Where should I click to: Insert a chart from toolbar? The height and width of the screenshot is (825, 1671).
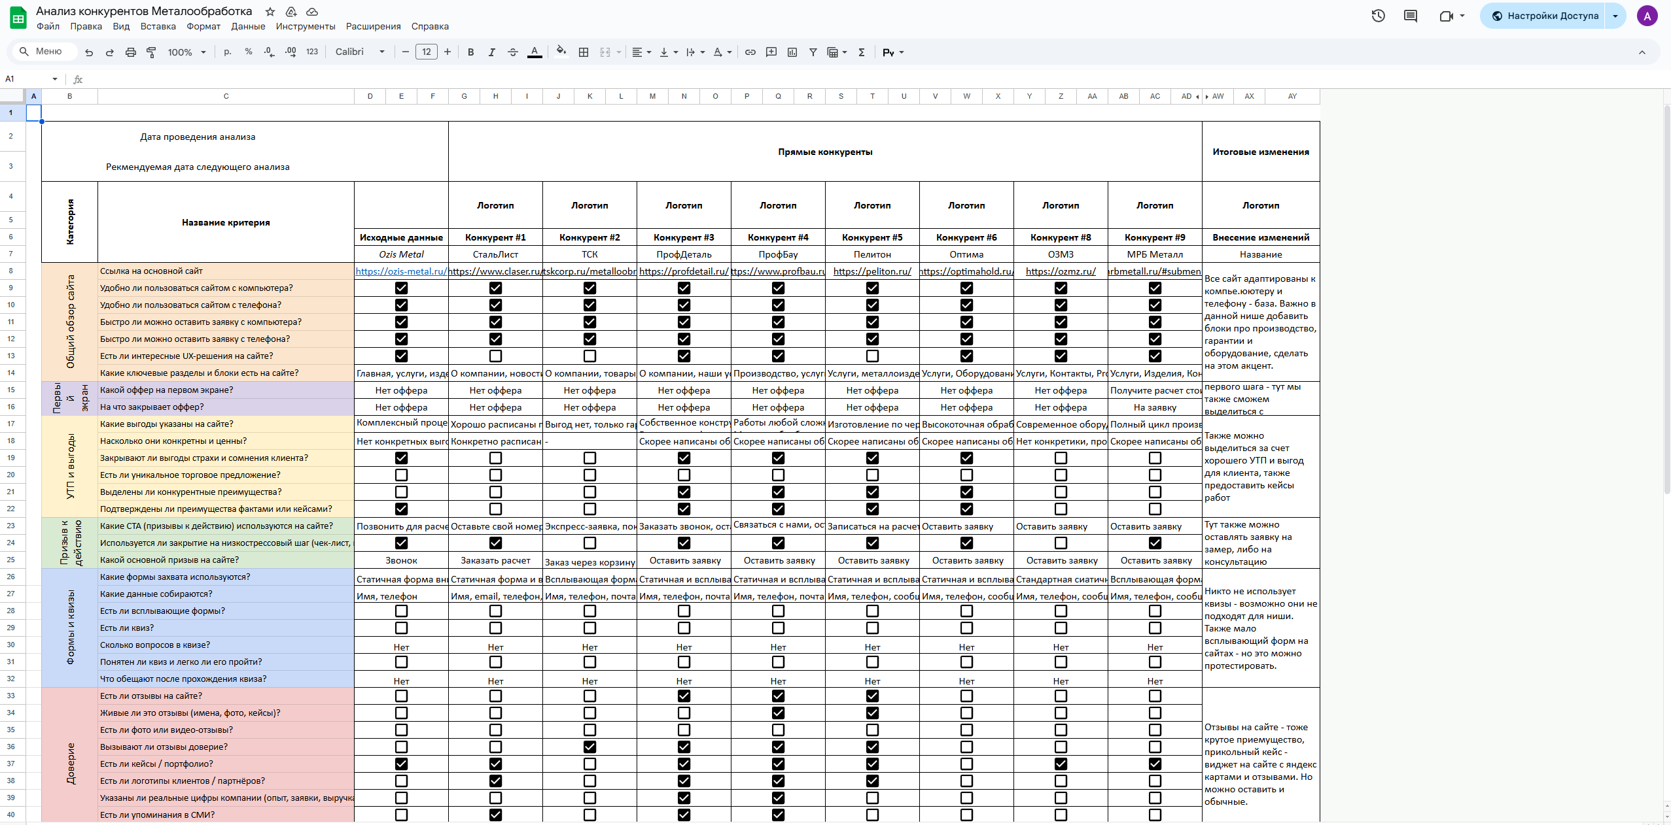[792, 52]
